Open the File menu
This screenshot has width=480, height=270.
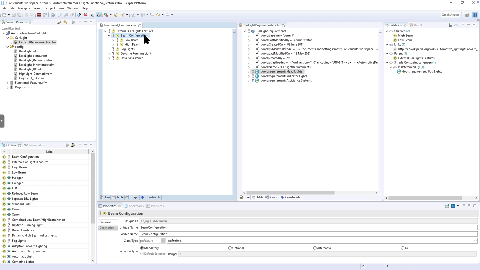point(4,8)
